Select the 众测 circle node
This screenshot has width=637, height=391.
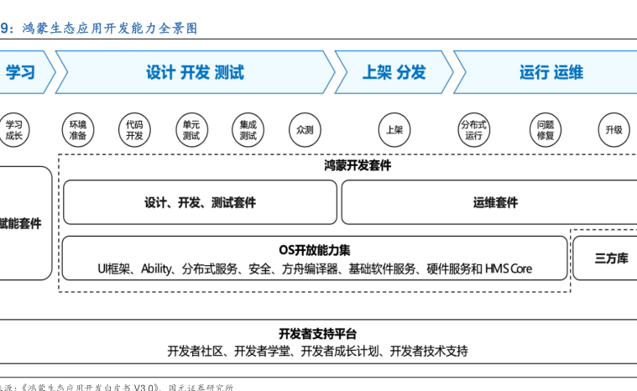[x=305, y=130]
